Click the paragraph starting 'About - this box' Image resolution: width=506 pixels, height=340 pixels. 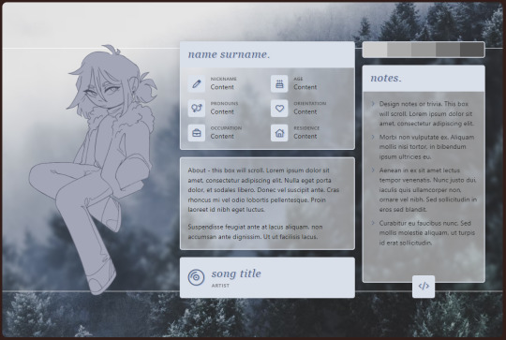tap(263, 190)
